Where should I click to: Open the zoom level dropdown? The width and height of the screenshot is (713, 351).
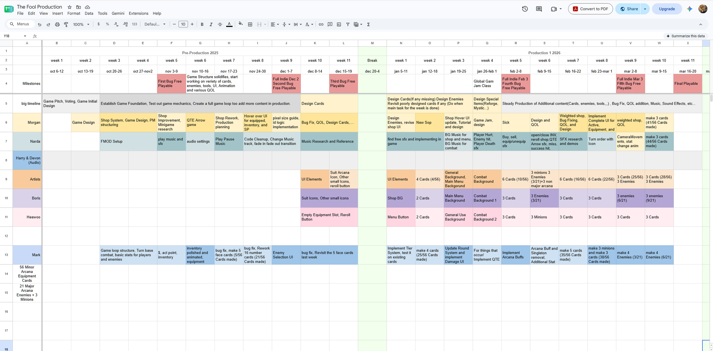tap(81, 25)
